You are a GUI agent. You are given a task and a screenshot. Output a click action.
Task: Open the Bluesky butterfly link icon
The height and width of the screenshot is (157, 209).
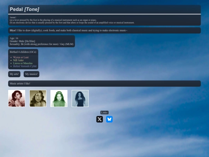pos(109,119)
